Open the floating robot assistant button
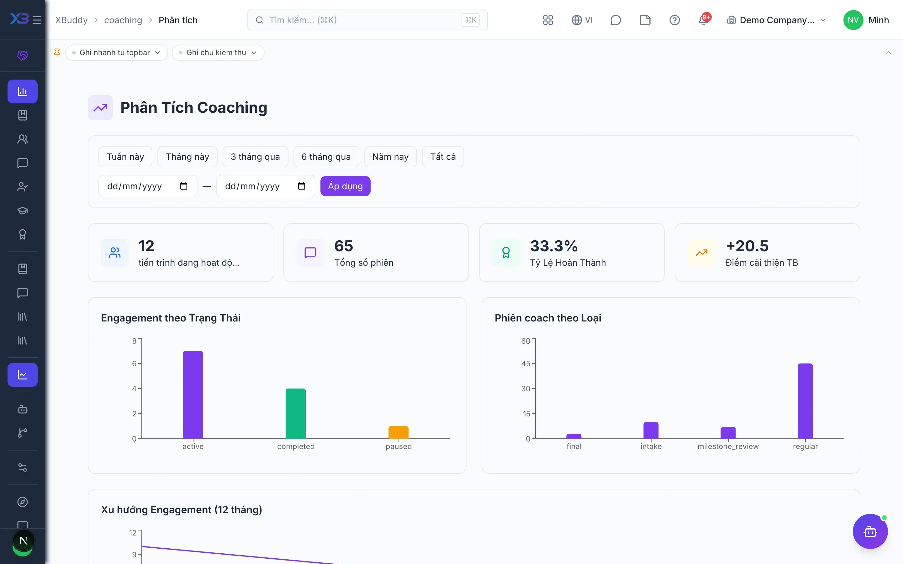 pos(870,531)
